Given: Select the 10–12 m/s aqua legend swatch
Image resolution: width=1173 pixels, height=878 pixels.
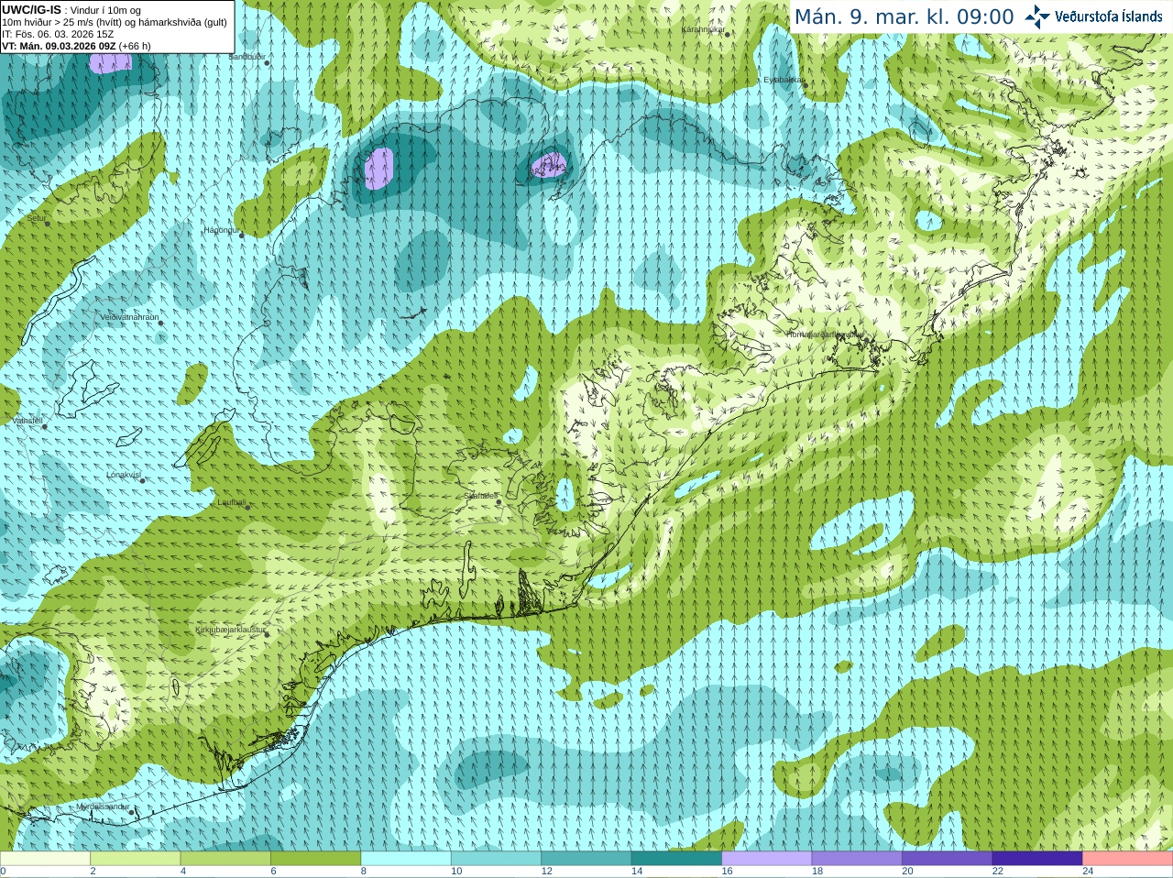Looking at the screenshot, I should (496, 859).
